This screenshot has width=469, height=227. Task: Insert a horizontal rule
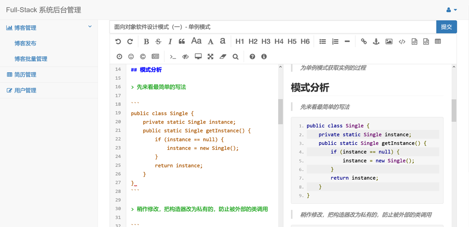point(347,41)
